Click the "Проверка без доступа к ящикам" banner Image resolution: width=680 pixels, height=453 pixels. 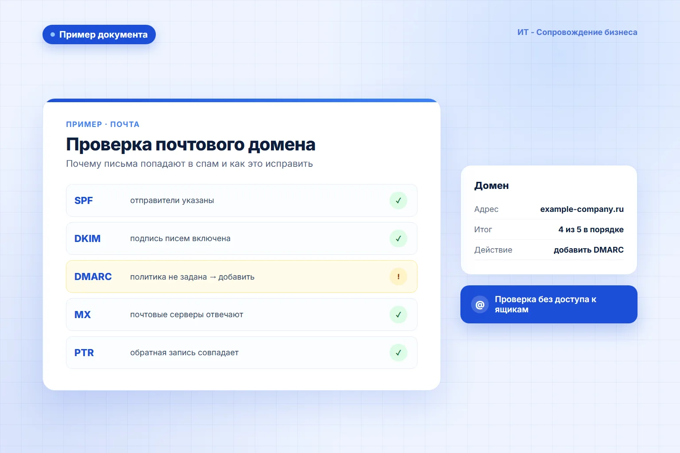(x=549, y=304)
